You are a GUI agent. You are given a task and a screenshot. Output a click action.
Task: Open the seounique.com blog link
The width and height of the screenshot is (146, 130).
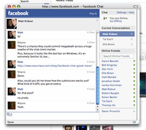55,66
